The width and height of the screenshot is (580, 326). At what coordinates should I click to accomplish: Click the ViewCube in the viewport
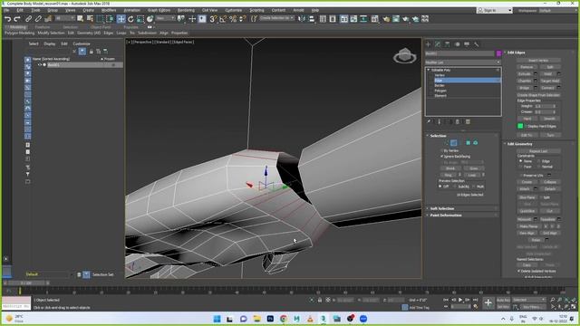[405, 56]
